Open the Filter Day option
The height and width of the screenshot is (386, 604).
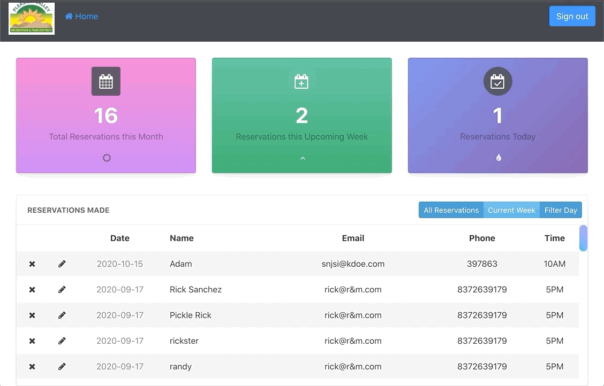[x=561, y=210]
